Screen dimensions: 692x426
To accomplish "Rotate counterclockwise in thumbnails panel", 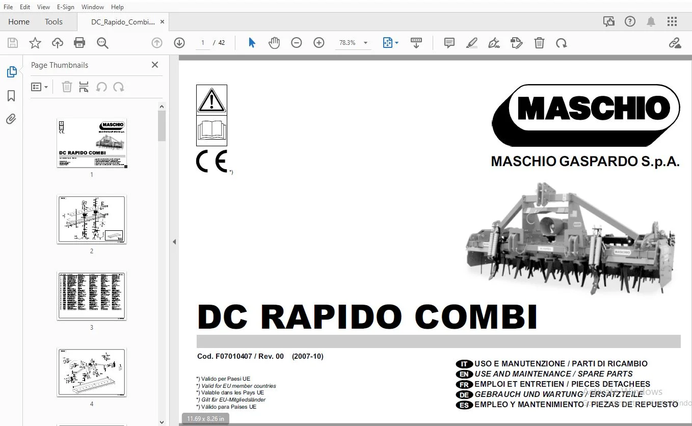I will pyautogui.click(x=101, y=87).
